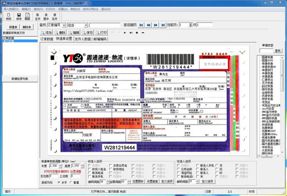The width and height of the screenshot is (287, 196).
Task: Tick the 收货人姓名 checkbox
Action: 90,169
